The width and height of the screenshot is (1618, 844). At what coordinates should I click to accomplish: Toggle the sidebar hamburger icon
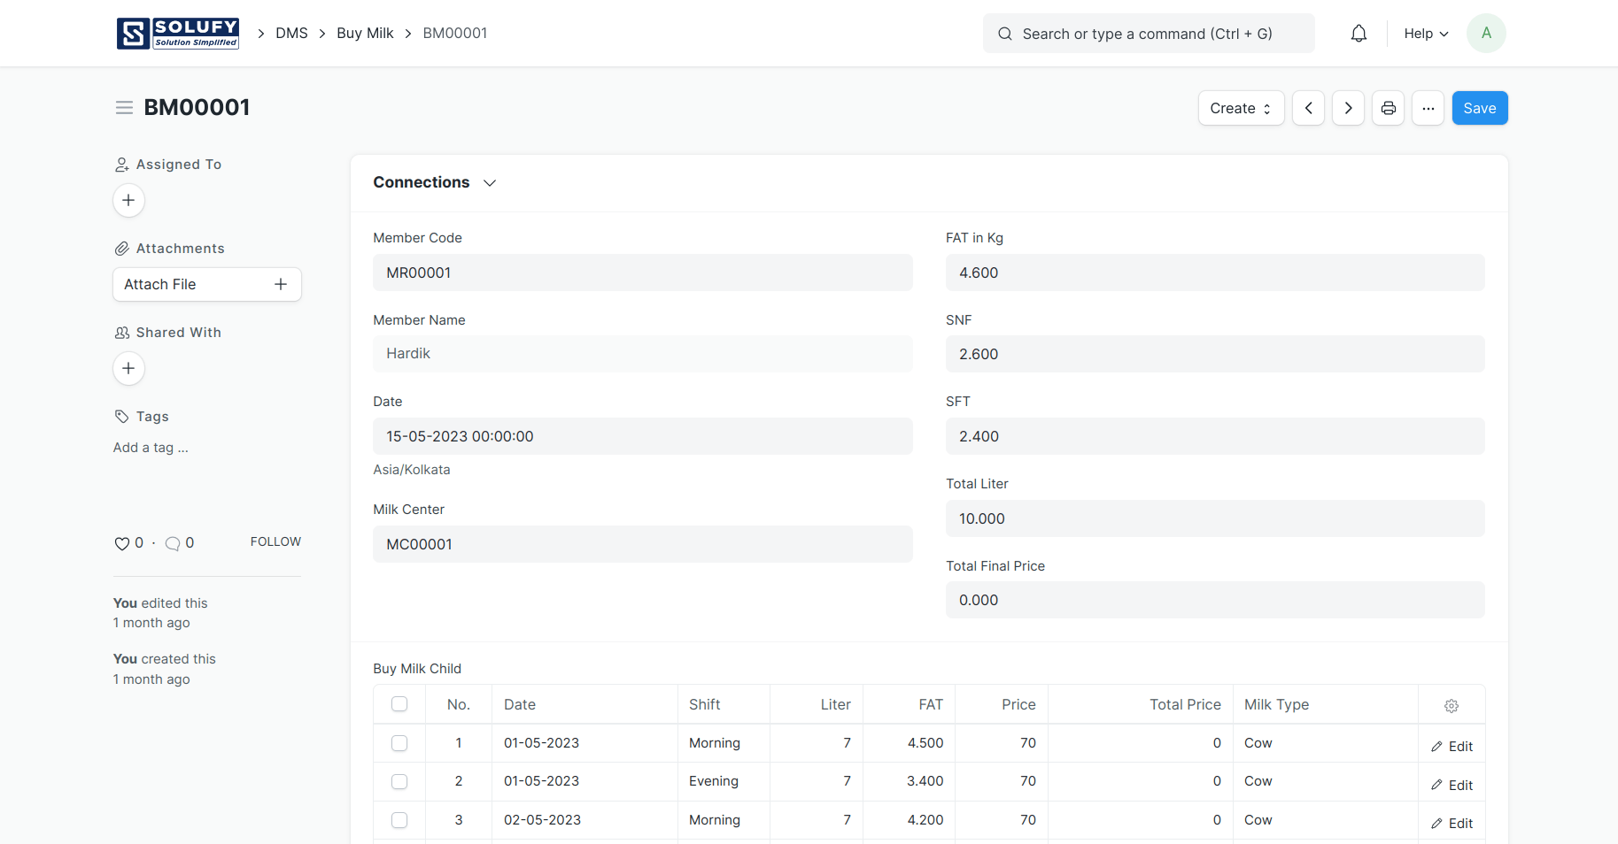pyautogui.click(x=124, y=108)
